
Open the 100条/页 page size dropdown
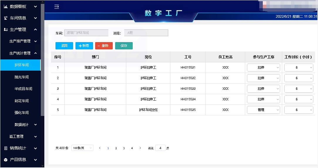click(x=82, y=148)
